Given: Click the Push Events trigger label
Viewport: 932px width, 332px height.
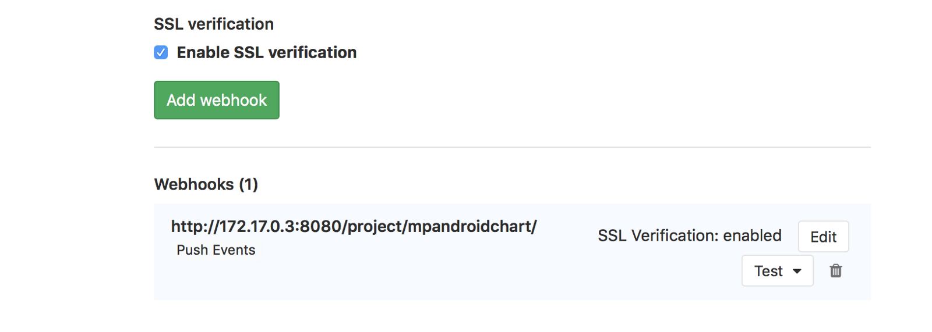Looking at the screenshot, I should 216,250.
